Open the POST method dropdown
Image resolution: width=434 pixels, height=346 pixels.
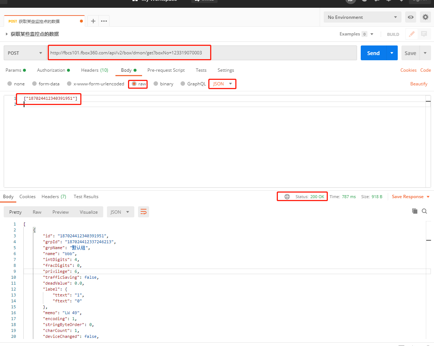click(25, 53)
